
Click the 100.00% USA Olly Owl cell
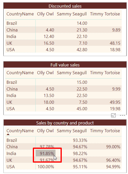(46, 167)
